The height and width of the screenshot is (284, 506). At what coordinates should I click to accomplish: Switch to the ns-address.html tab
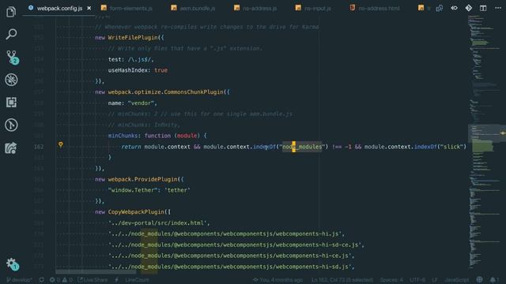click(375, 8)
